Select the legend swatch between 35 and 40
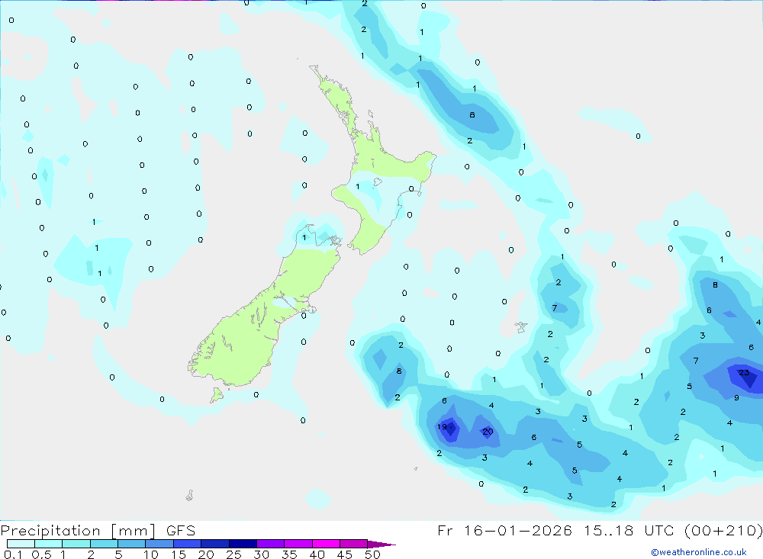This screenshot has height=559, width=763. pos(298,544)
